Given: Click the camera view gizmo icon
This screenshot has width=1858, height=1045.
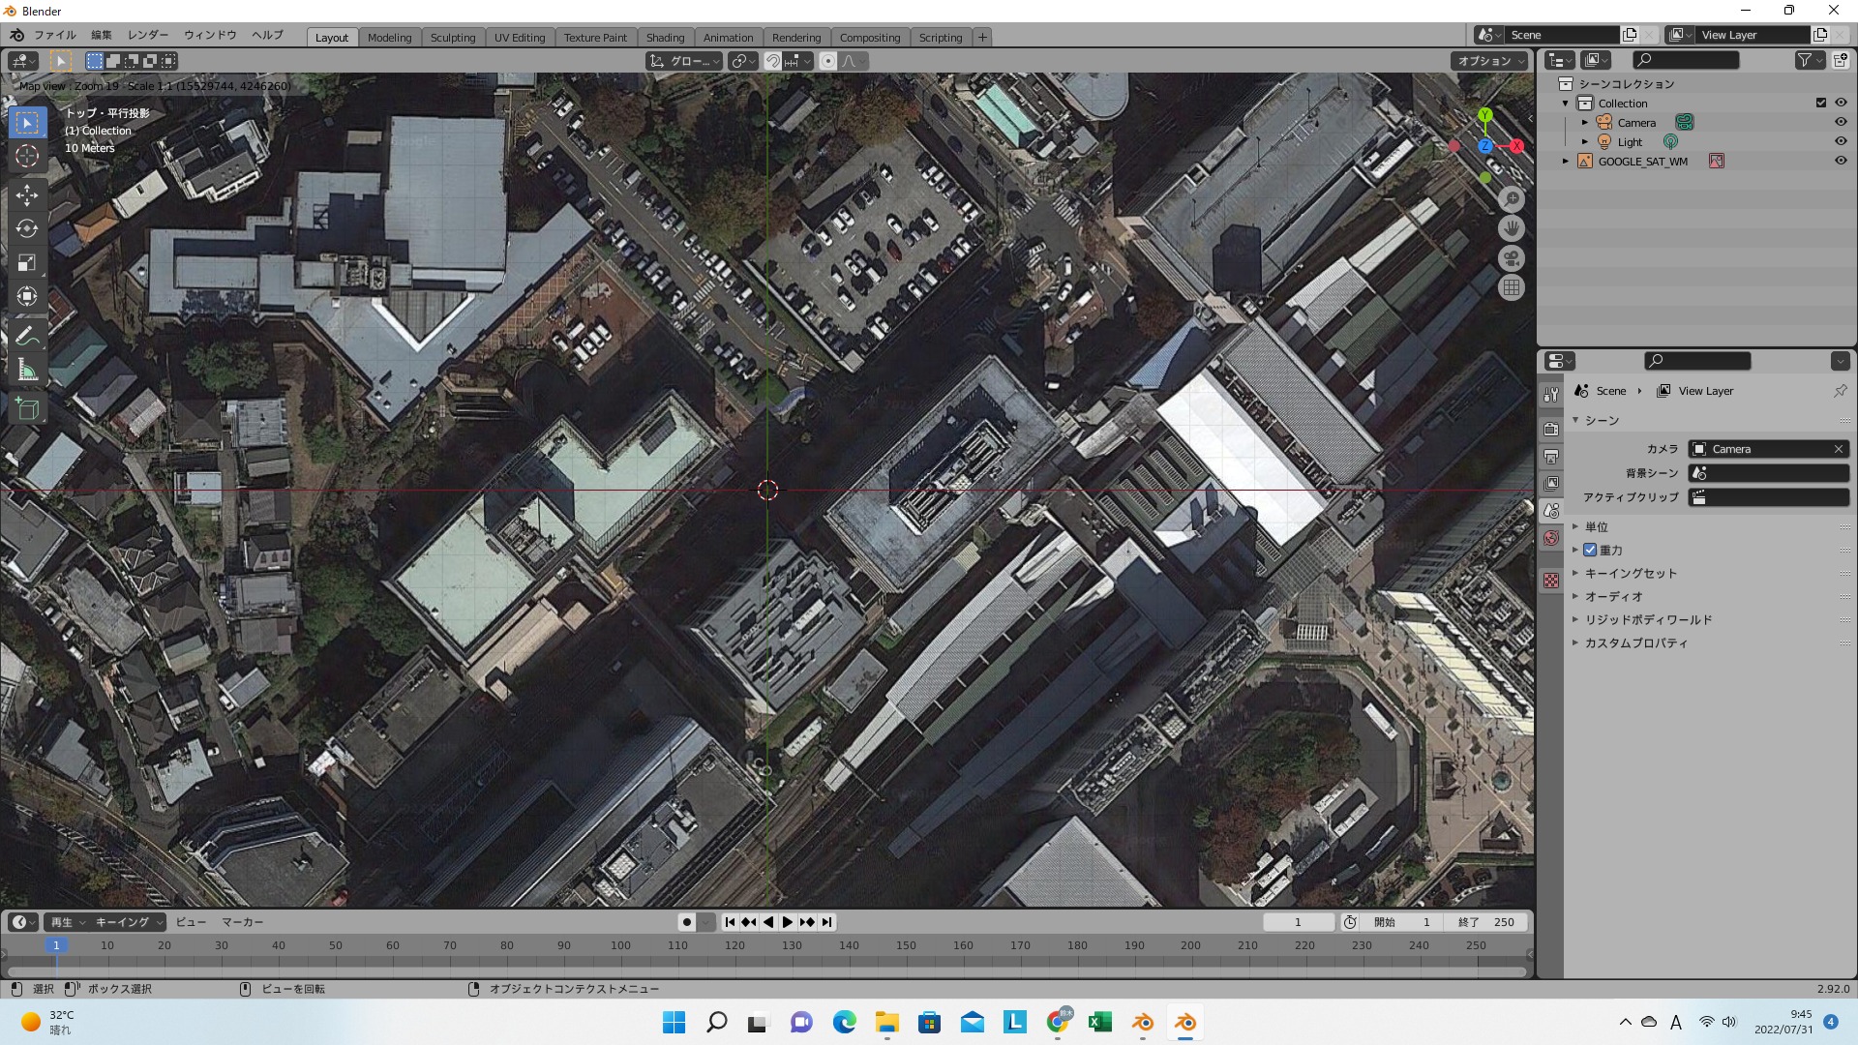Looking at the screenshot, I should (1512, 258).
